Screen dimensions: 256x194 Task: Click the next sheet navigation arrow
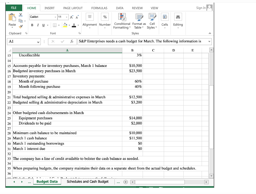pos(22,182)
